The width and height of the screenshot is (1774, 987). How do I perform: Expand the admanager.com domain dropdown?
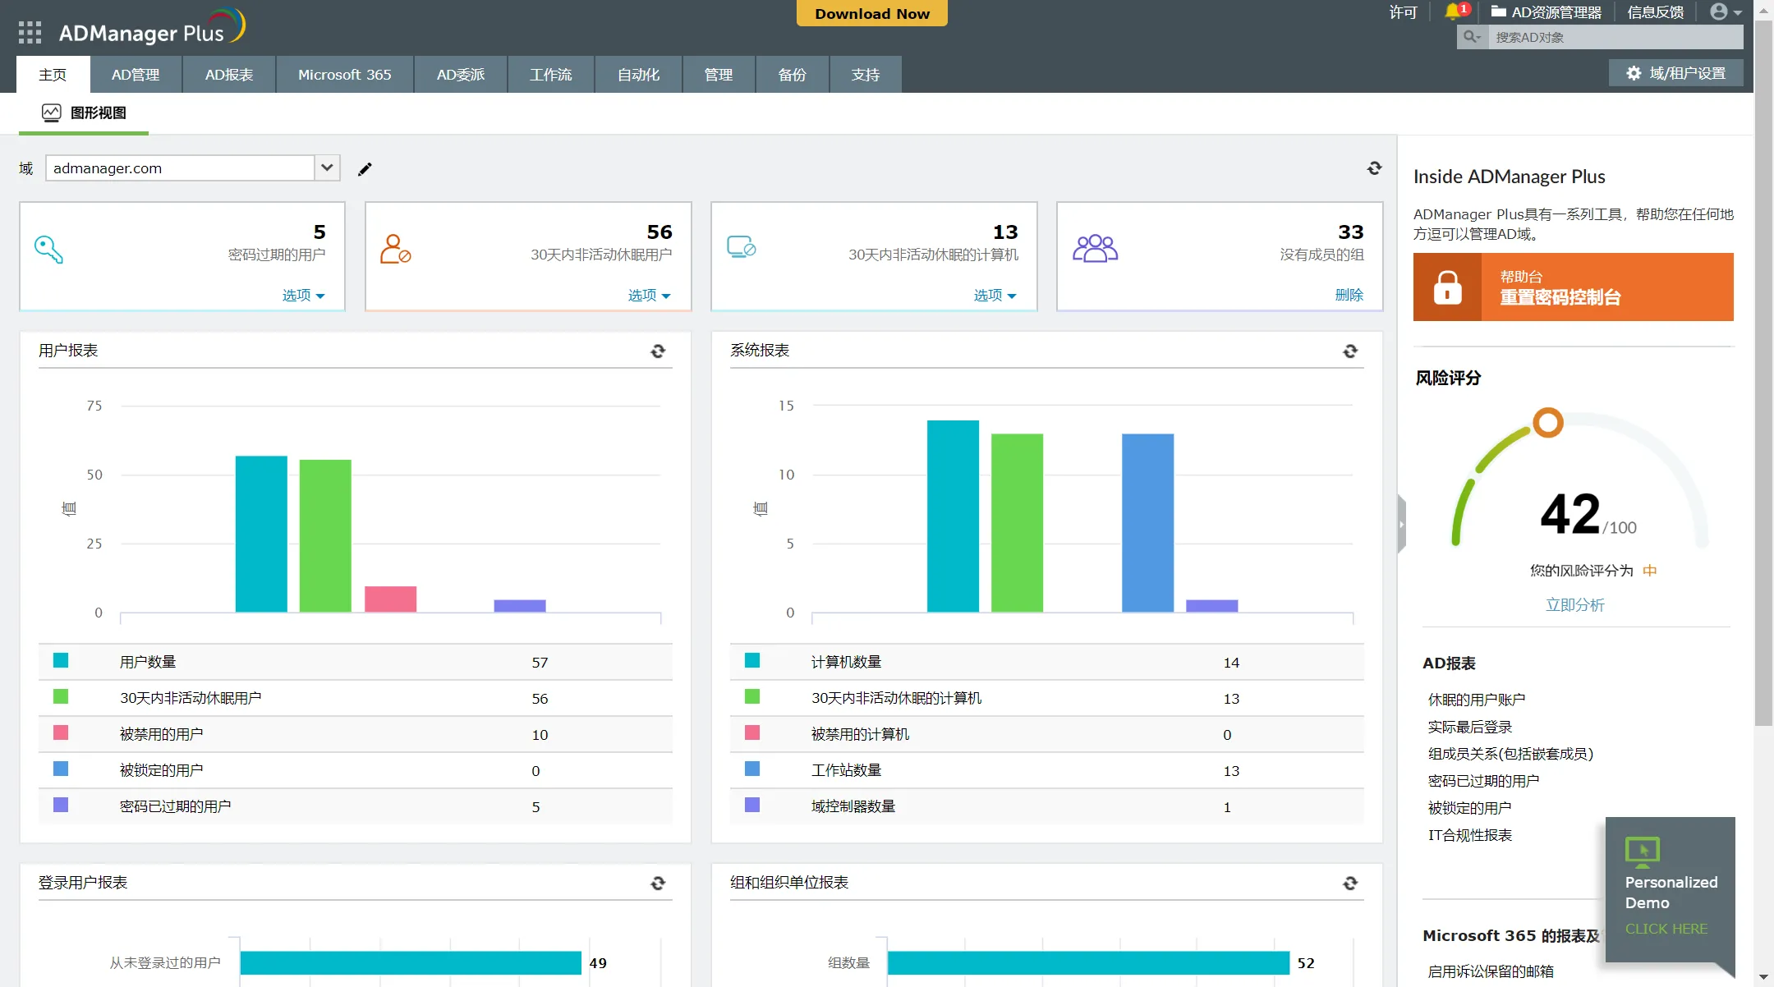pyautogui.click(x=327, y=168)
